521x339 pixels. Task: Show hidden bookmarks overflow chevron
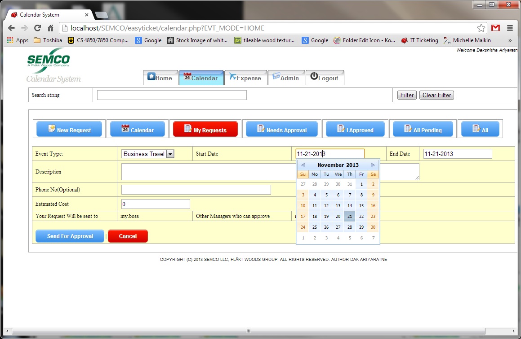(x=510, y=40)
